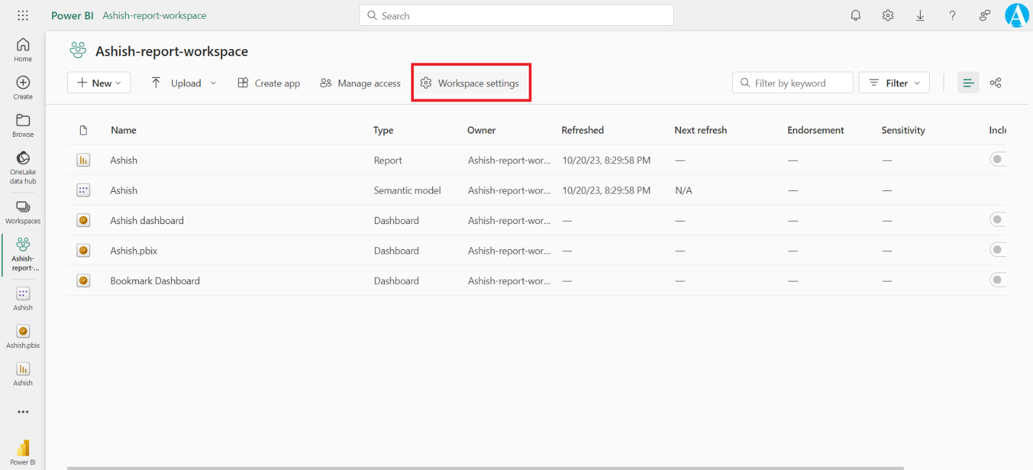Toggle the switch for Bookmark Dashboard row
Screen dimensions: 1033x470
pos(997,280)
